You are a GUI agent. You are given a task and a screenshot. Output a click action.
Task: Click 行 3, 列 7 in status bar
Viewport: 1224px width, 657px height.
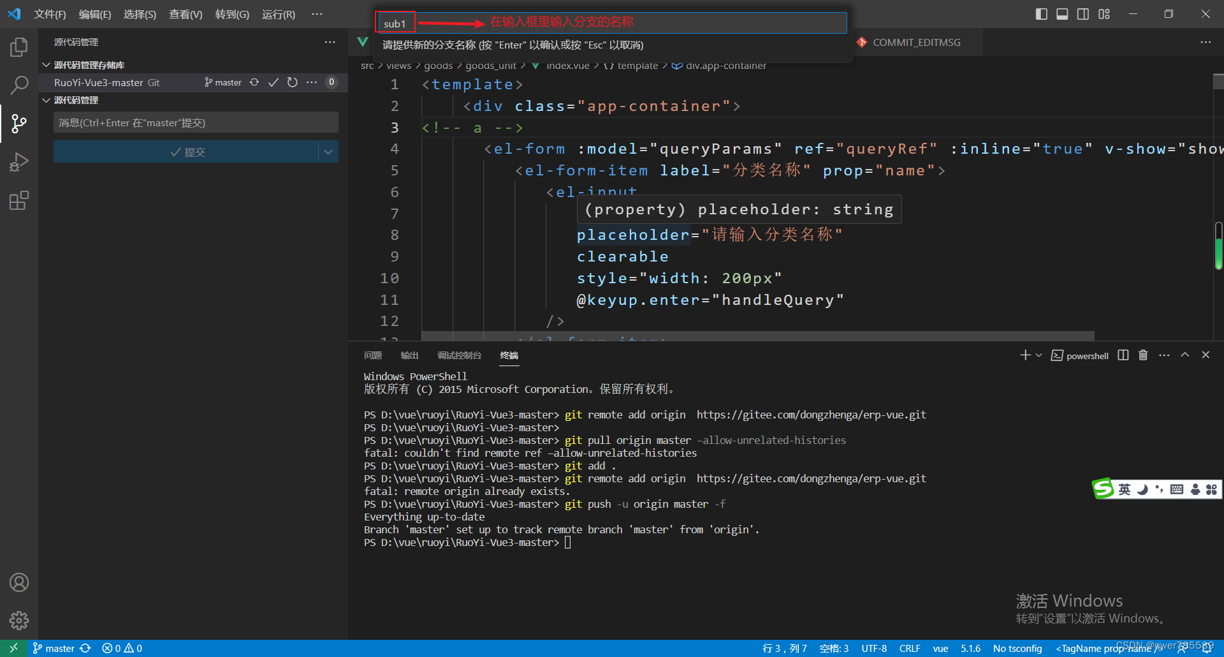point(785,648)
